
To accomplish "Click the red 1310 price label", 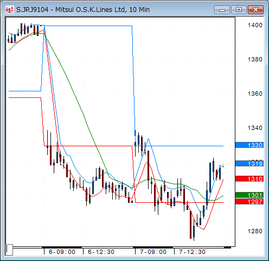I will point(249,179).
